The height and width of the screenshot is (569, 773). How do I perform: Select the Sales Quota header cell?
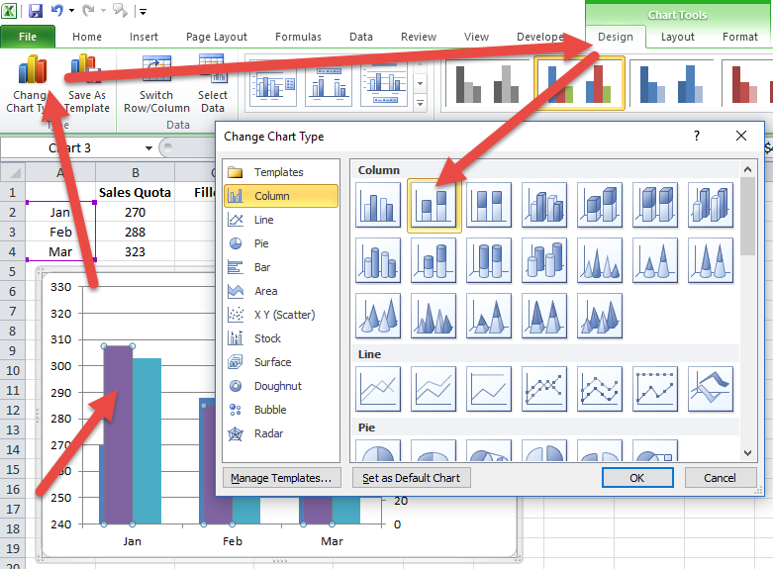pyautogui.click(x=135, y=192)
